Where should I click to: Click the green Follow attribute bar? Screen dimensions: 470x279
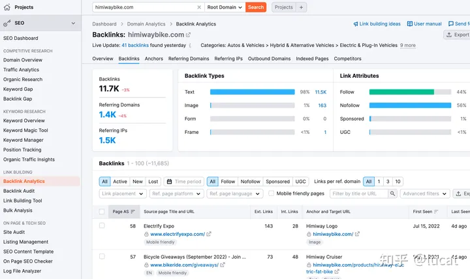click(401, 92)
